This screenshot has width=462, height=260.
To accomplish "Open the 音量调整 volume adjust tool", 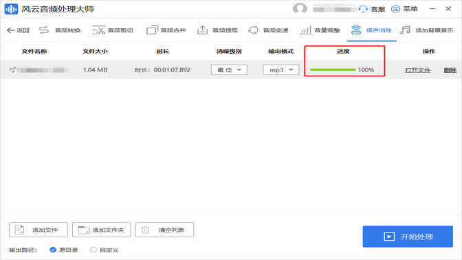I will [x=320, y=30].
